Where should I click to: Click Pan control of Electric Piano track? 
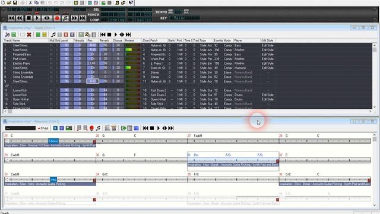pos(93,64)
